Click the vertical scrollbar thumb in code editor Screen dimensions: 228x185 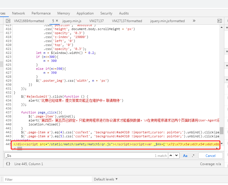pyautogui.click(x=221, y=131)
